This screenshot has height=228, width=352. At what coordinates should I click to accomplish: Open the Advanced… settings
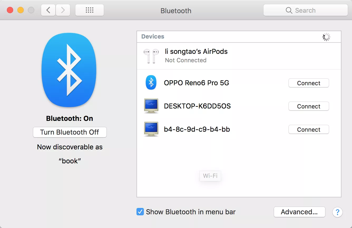(x=299, y=212)
